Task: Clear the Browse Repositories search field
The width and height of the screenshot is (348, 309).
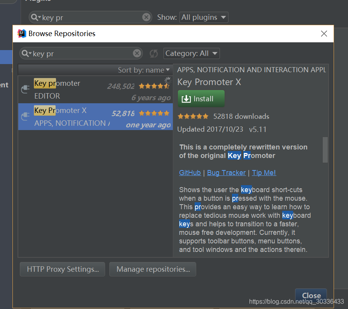Action: click(137, 53)
